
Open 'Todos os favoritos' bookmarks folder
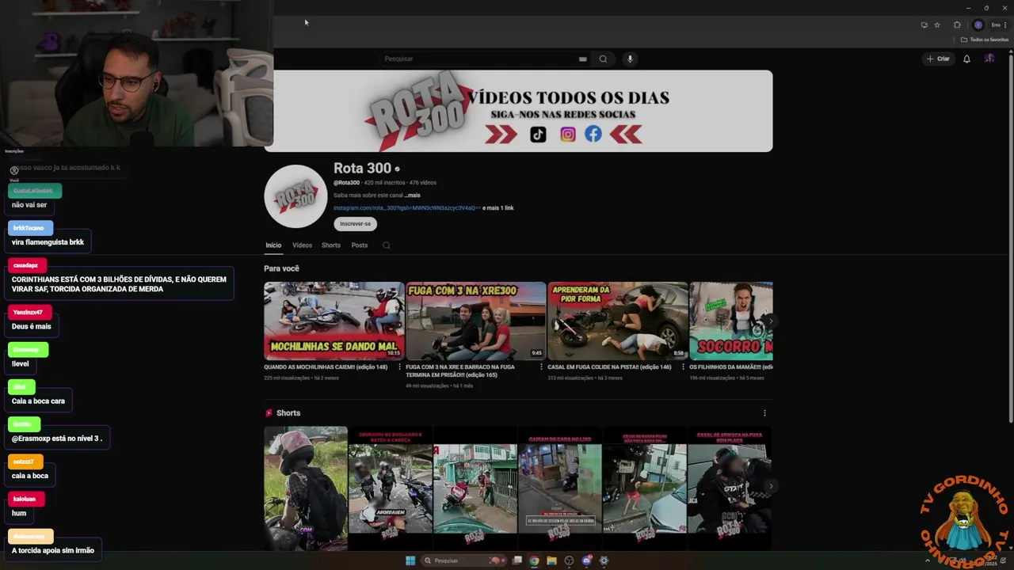[985, 40]
